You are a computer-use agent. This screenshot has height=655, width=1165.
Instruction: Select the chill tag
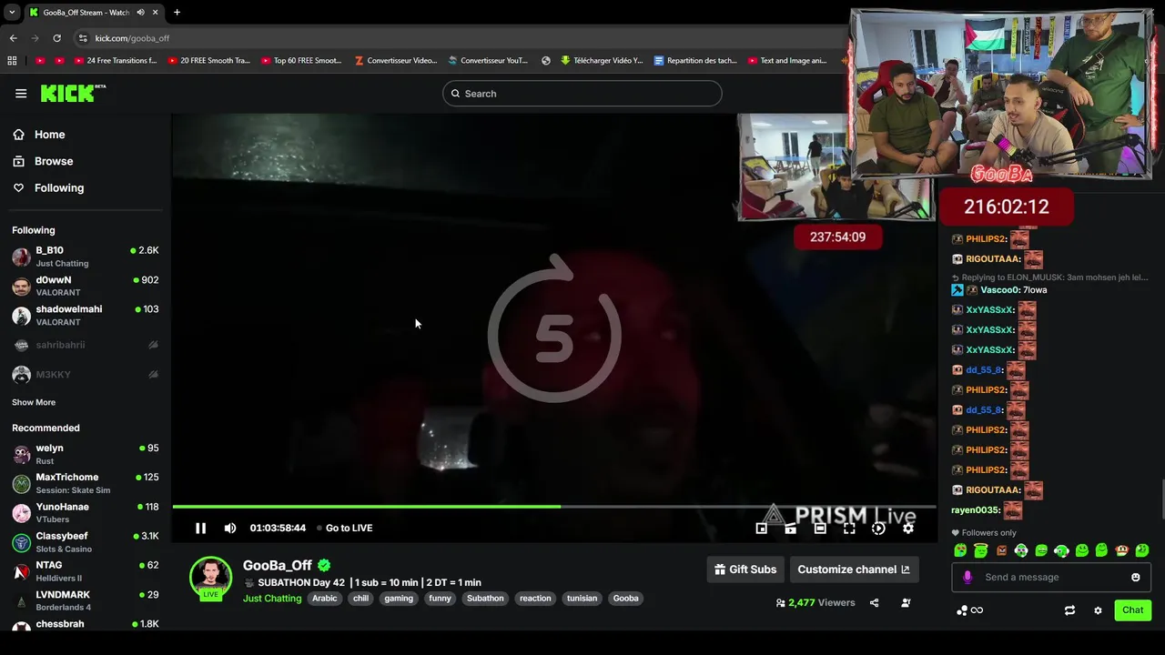tap(360, 599)
